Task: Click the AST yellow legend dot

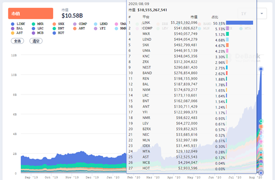Action: 12,33
